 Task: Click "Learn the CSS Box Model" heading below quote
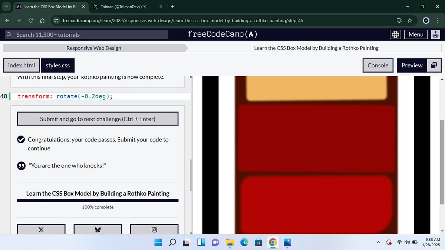pos(98,193)
